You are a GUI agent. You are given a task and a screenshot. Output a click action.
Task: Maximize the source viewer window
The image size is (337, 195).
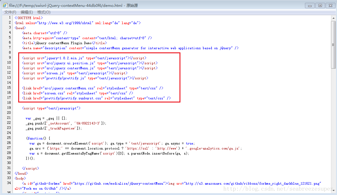[320, 6]
